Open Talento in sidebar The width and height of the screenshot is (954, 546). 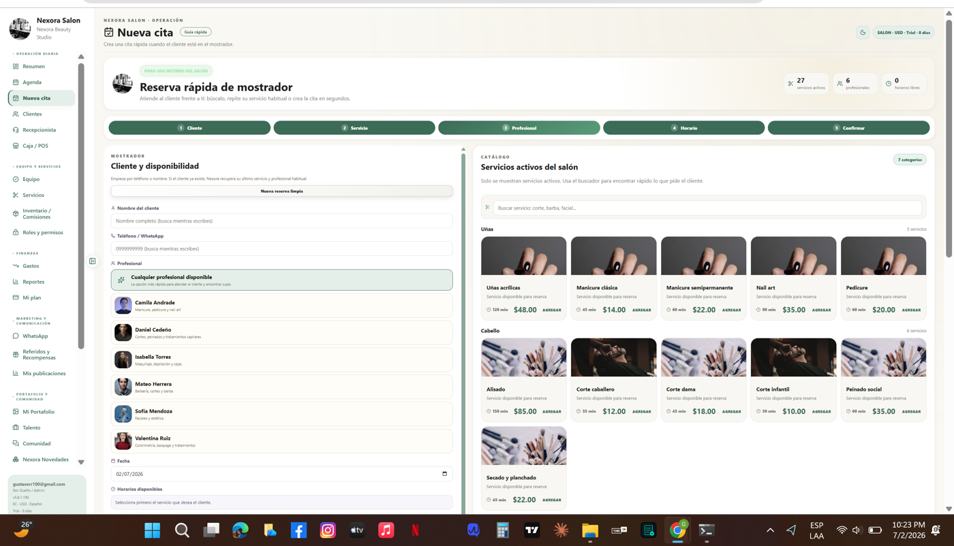(42, 428)
